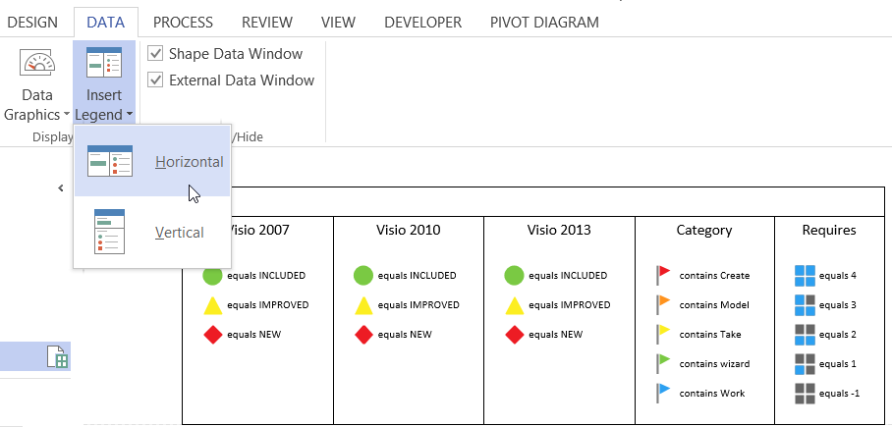892x427 pixels.
Task: Open the PIVOT DIAGRAM ribbon tab
Action: coord(544,23)
